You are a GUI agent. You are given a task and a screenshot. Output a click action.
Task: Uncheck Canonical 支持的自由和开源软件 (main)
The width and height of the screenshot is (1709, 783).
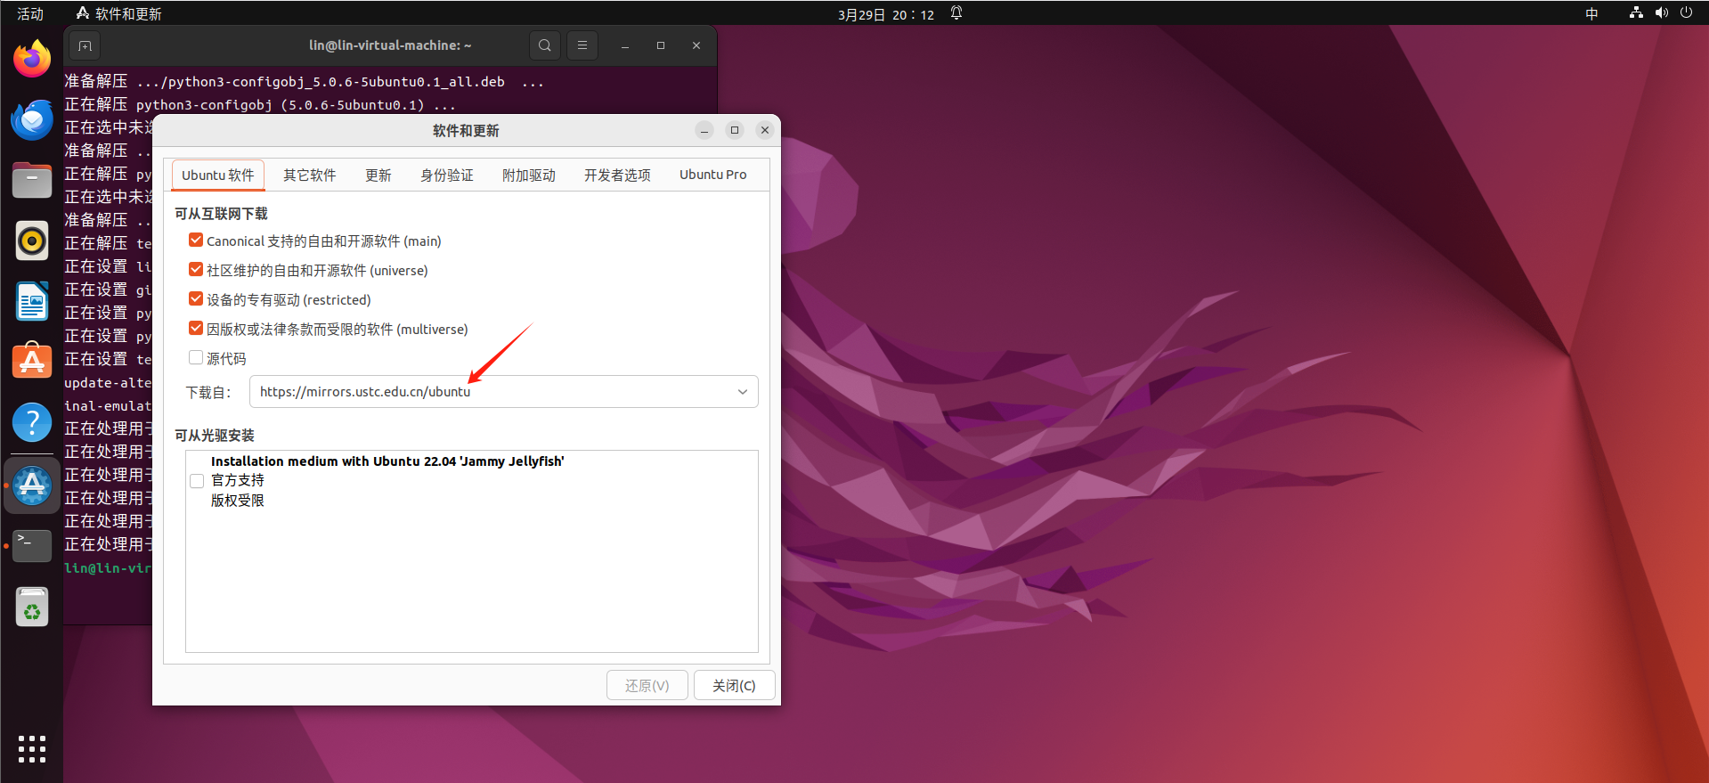pyautogui.click(x=196, y=240)
